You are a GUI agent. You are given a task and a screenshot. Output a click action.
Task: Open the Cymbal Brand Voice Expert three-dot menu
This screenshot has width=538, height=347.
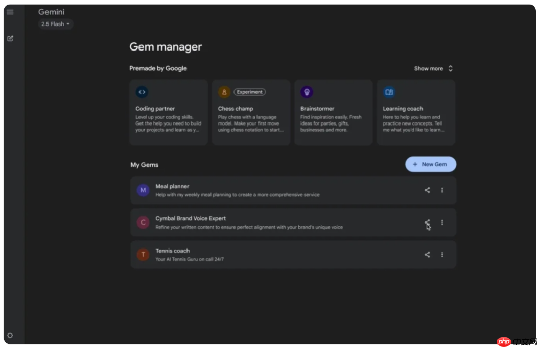click(x=442, y=222)
